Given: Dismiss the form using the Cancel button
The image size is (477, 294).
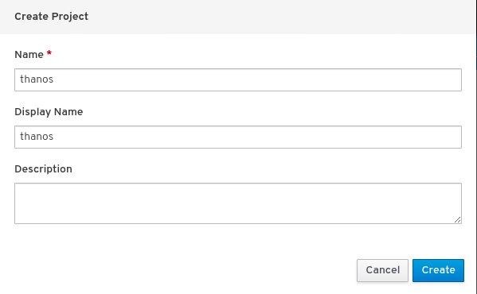Looking at the screenshot, I should tap(382, 270).
